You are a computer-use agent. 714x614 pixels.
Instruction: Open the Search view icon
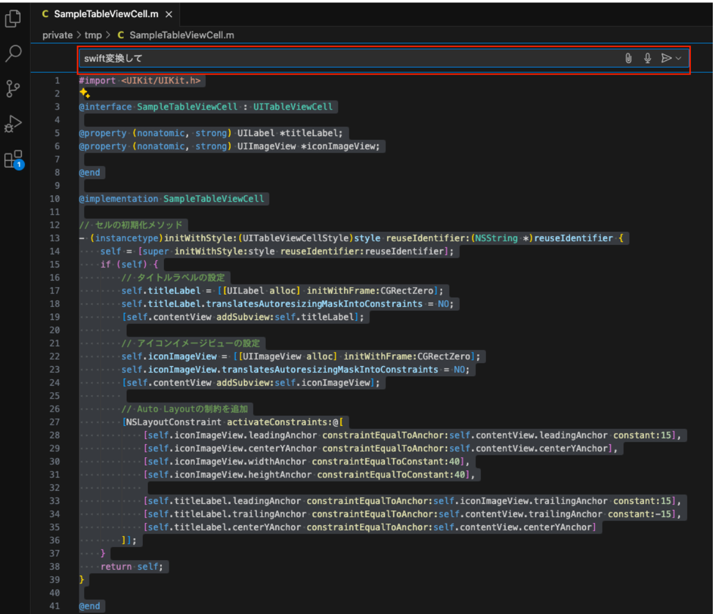13,53
